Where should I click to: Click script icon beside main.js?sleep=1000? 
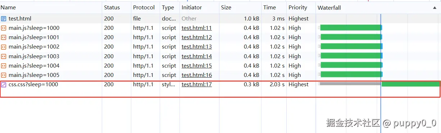(4, 28)
